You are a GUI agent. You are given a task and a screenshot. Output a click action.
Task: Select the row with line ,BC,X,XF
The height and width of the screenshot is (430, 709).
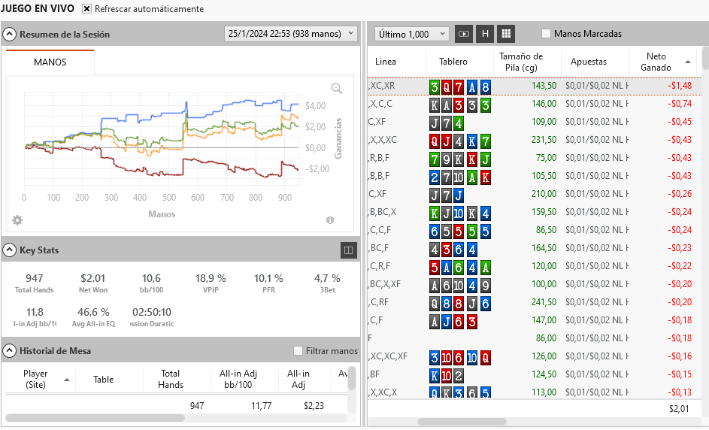(535, 284)
